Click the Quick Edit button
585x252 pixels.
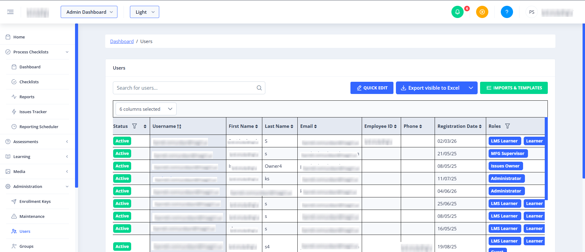pos(372,88)
